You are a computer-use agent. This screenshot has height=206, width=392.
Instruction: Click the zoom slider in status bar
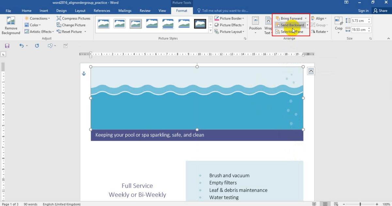pos(360,204)
